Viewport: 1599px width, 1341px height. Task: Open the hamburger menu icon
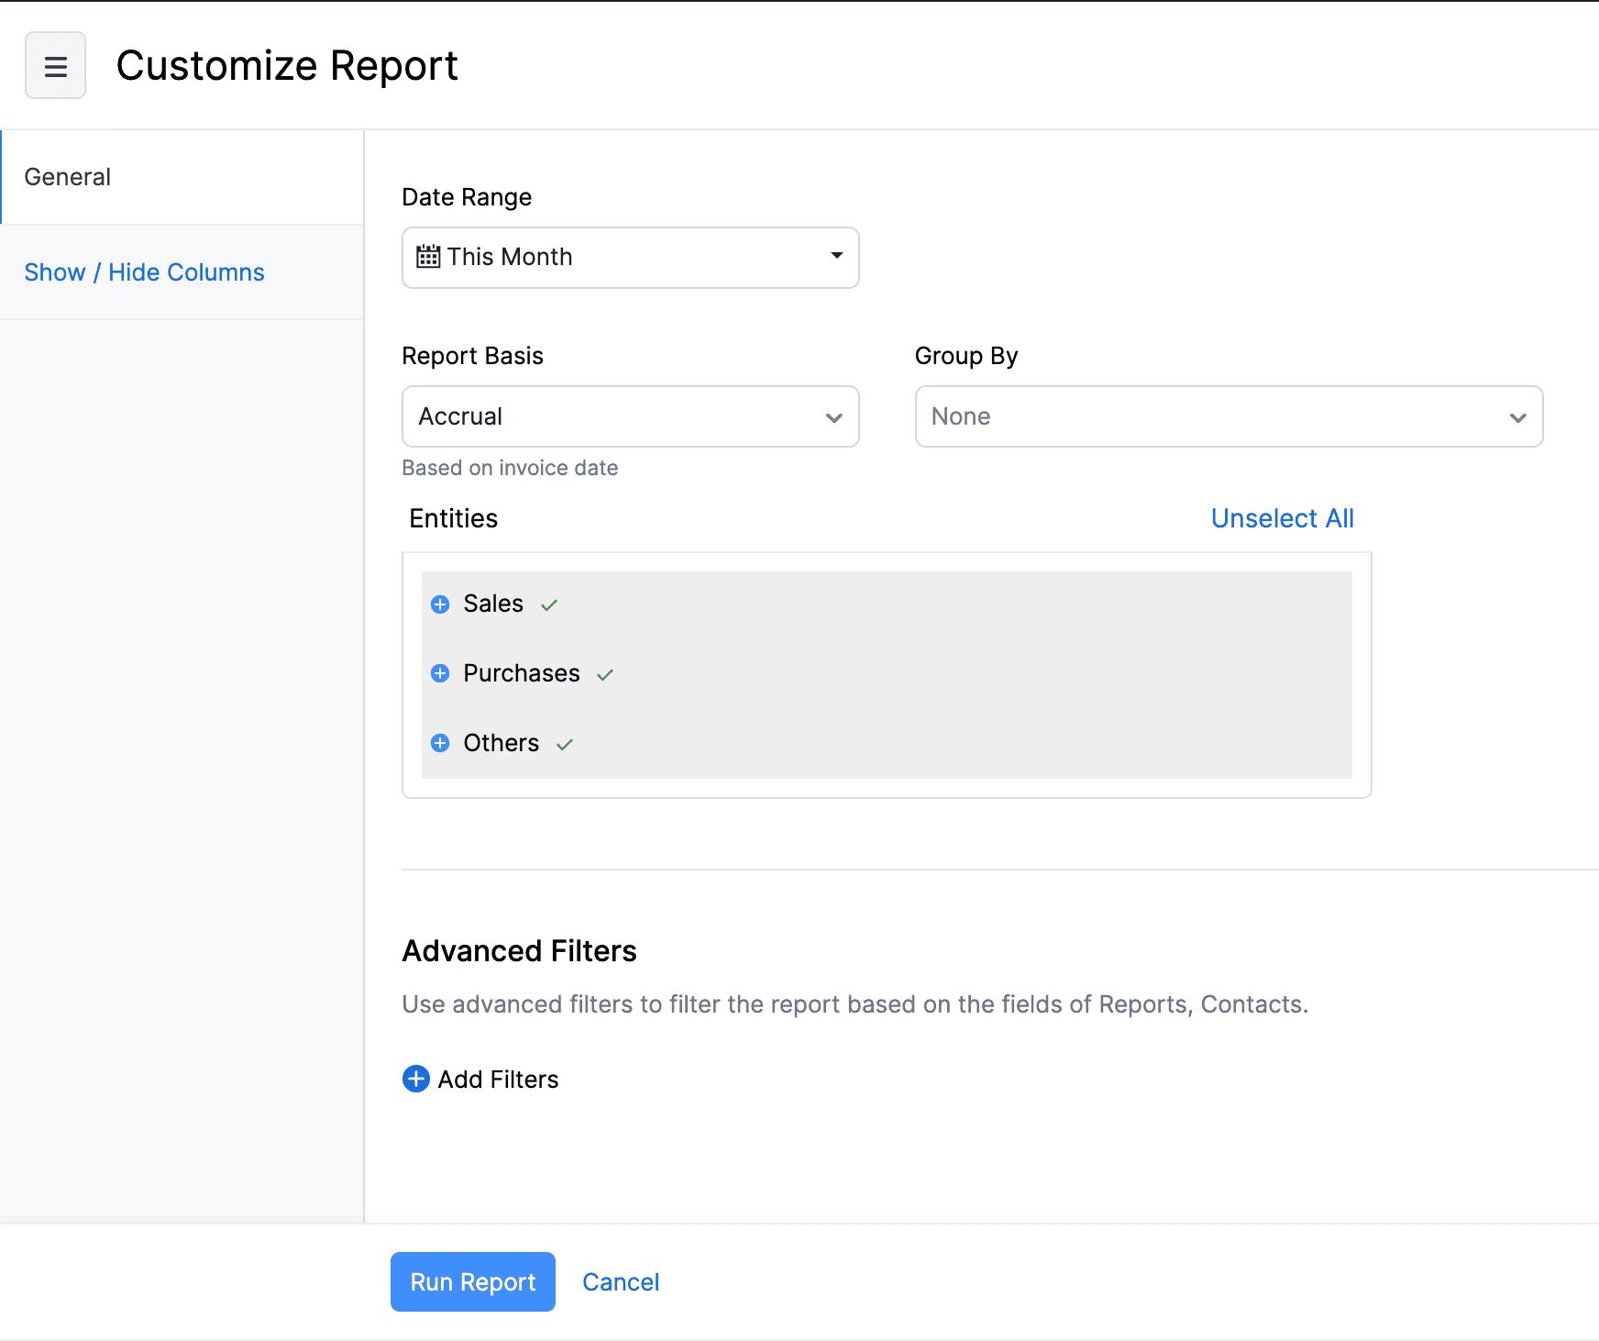point(55,66)
